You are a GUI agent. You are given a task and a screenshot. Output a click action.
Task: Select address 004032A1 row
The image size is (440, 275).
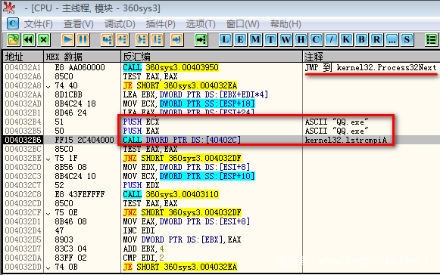[23, 67]
